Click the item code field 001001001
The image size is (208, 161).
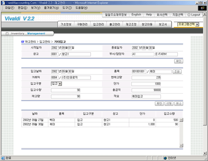(x=139, y=72)
